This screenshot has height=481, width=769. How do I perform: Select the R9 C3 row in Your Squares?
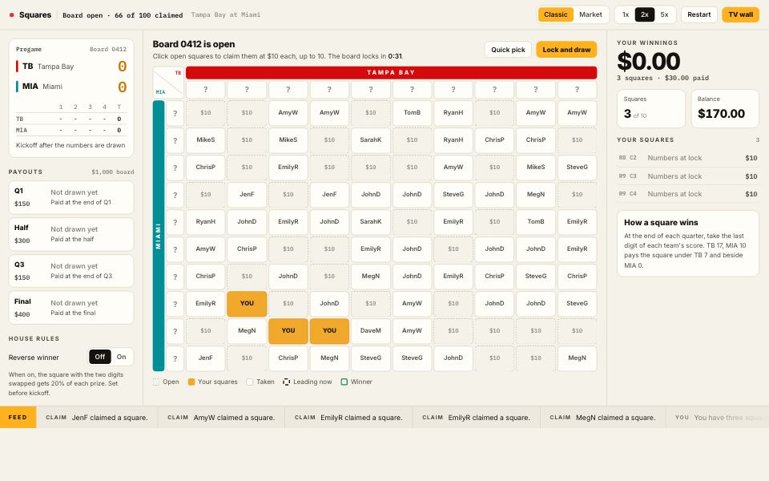pos(687,176)
